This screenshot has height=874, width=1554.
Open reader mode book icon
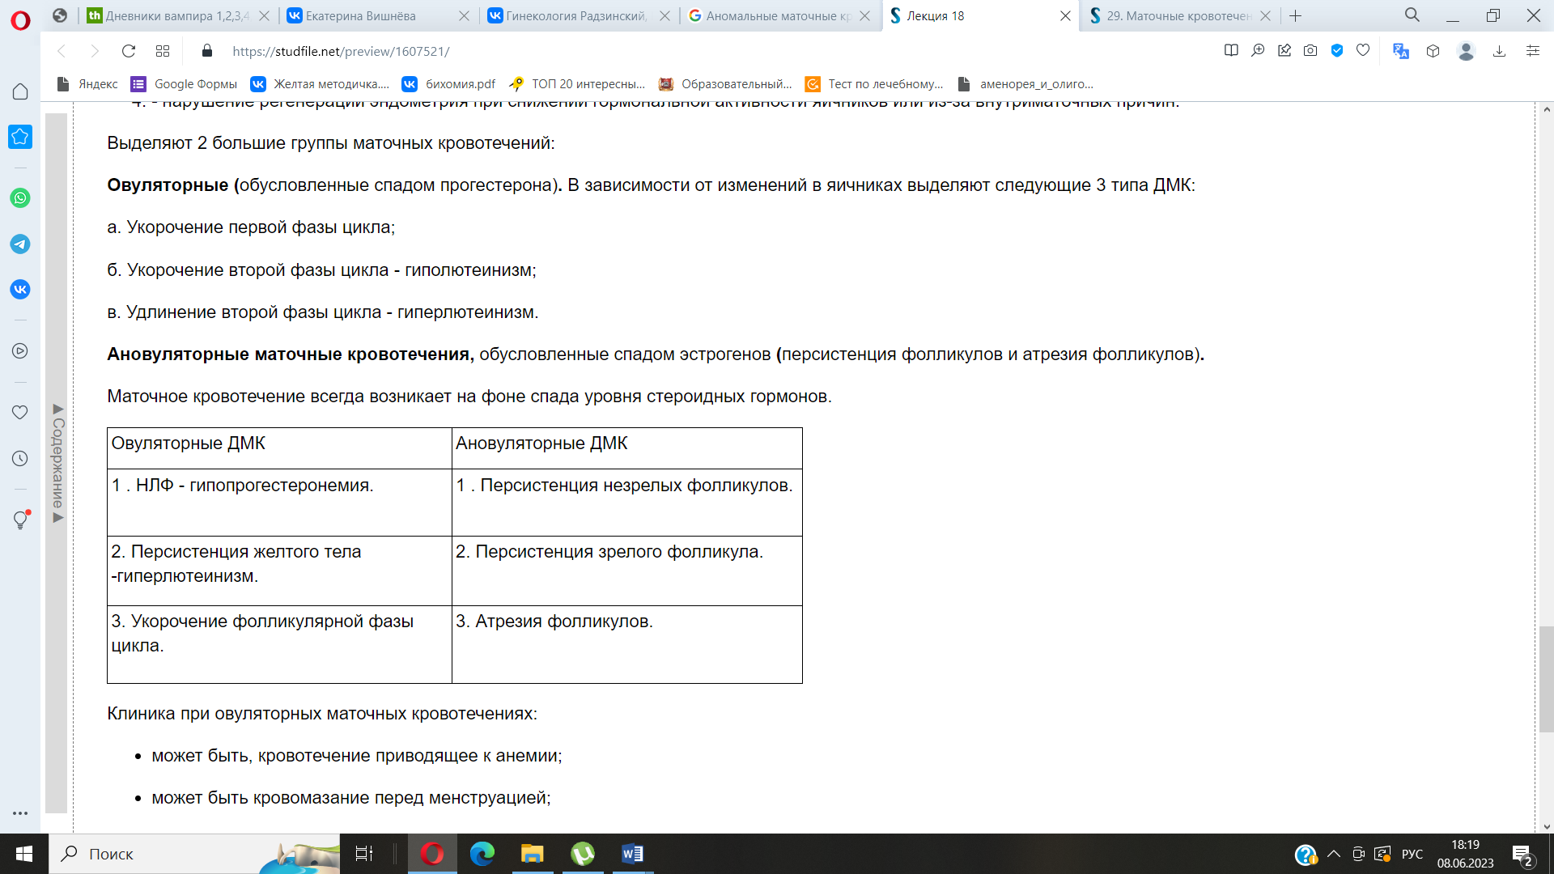[1231, 50]
